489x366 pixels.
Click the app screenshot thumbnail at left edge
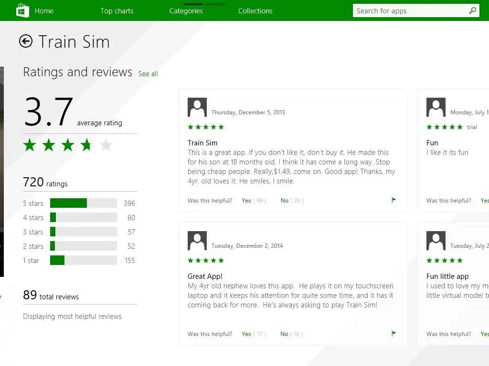click(x=2, y=171)
